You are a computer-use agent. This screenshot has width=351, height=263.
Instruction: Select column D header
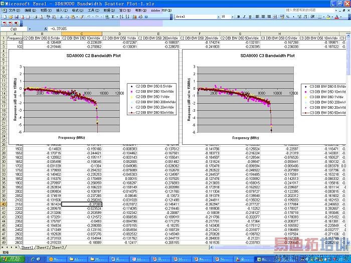point(120,34)
